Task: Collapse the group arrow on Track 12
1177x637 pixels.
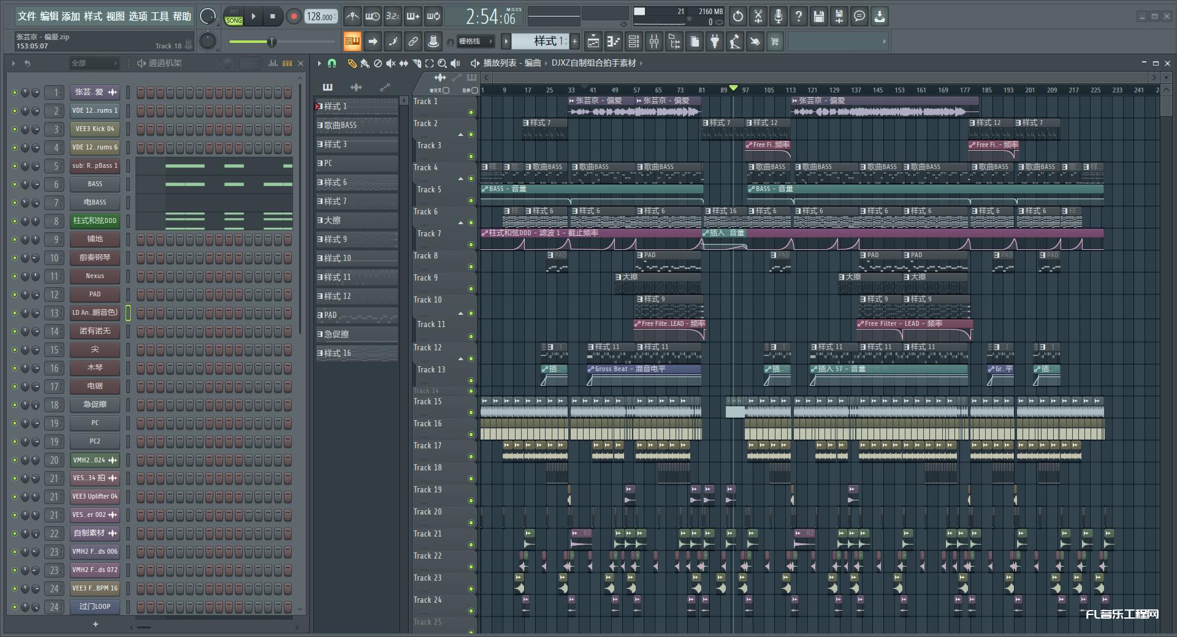Action: coord(461,358)
